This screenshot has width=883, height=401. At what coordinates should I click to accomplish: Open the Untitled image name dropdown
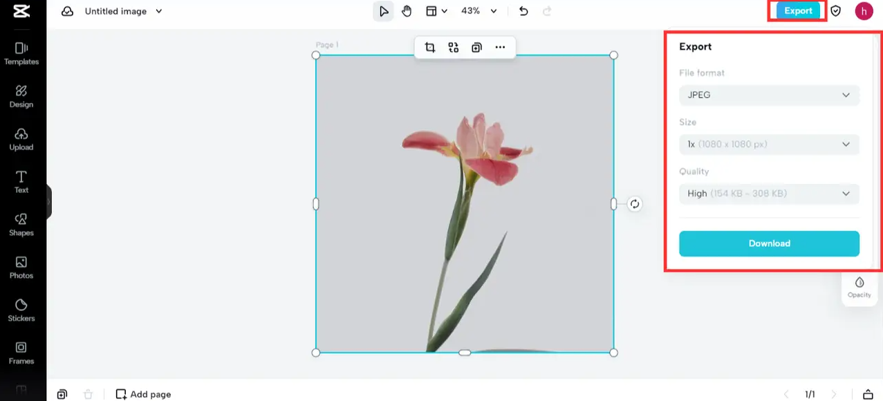(123, 11)
